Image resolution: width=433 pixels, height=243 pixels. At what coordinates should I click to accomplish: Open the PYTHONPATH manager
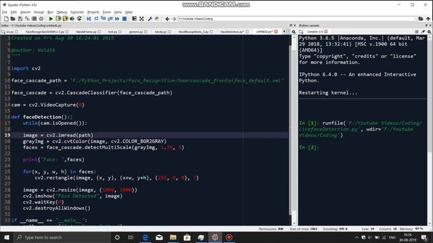tap(157, 19)
